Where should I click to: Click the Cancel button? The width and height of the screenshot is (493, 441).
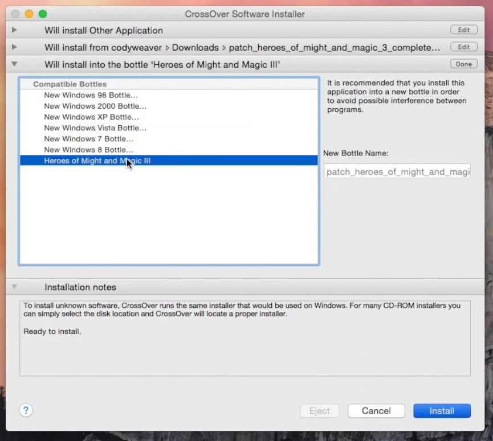[376, 411]
